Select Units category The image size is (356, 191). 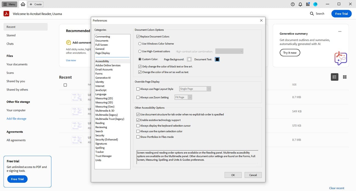tap(98, 160)
